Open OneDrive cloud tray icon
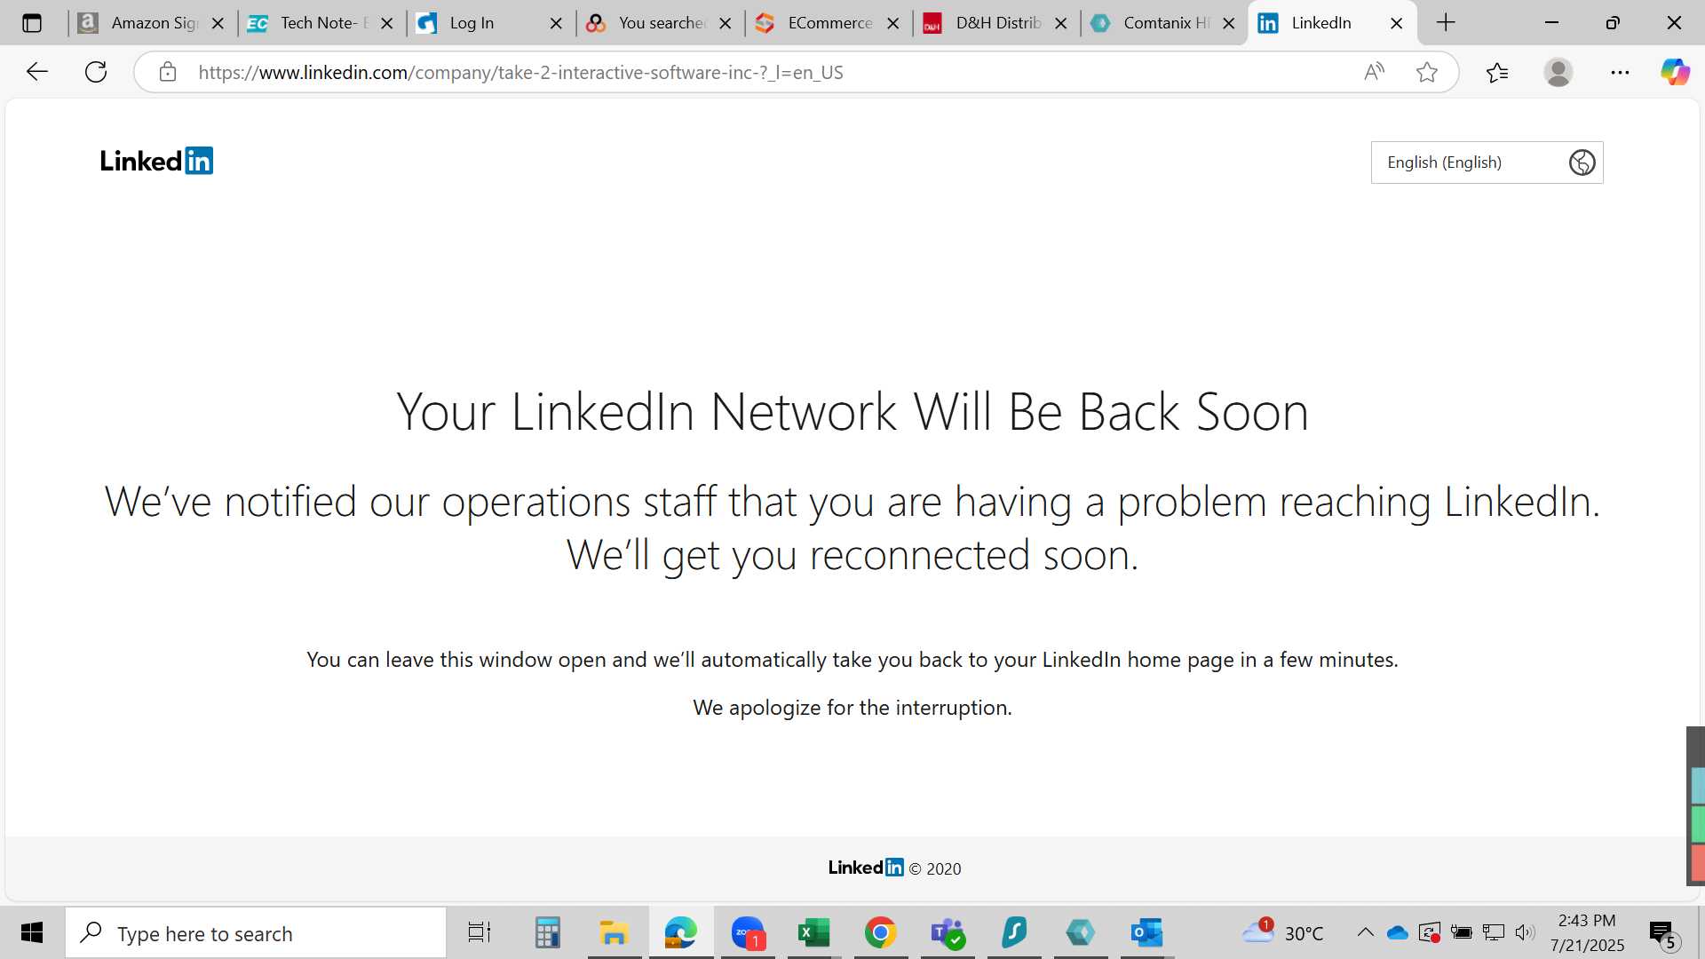 tap(1398, 932)
